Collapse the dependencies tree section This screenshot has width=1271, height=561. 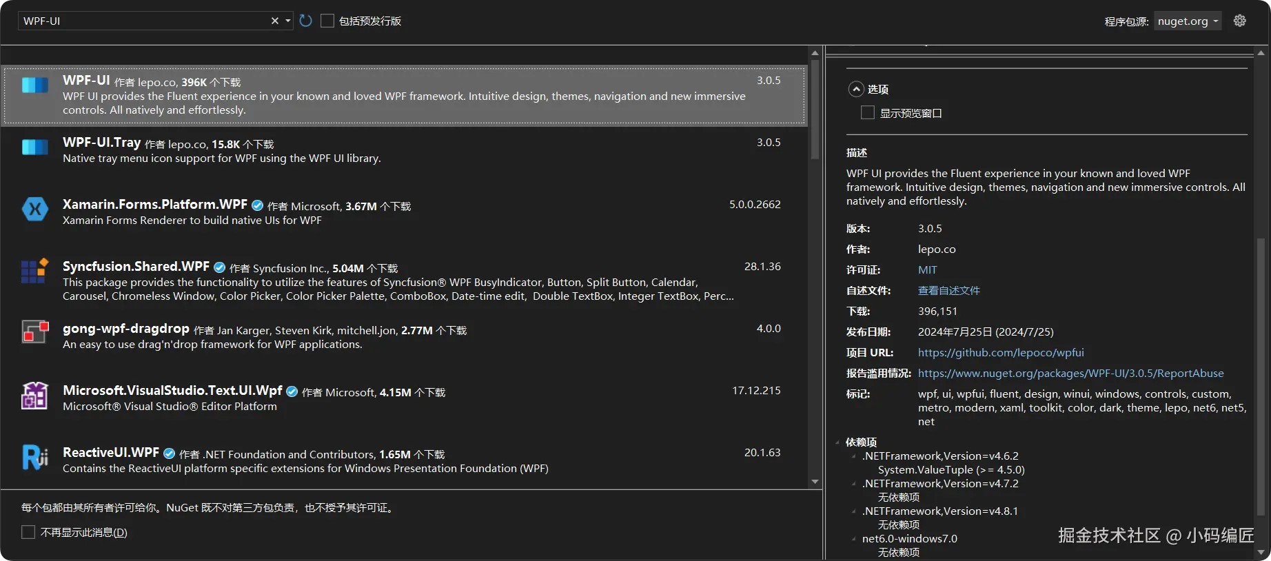click(838, 442)
